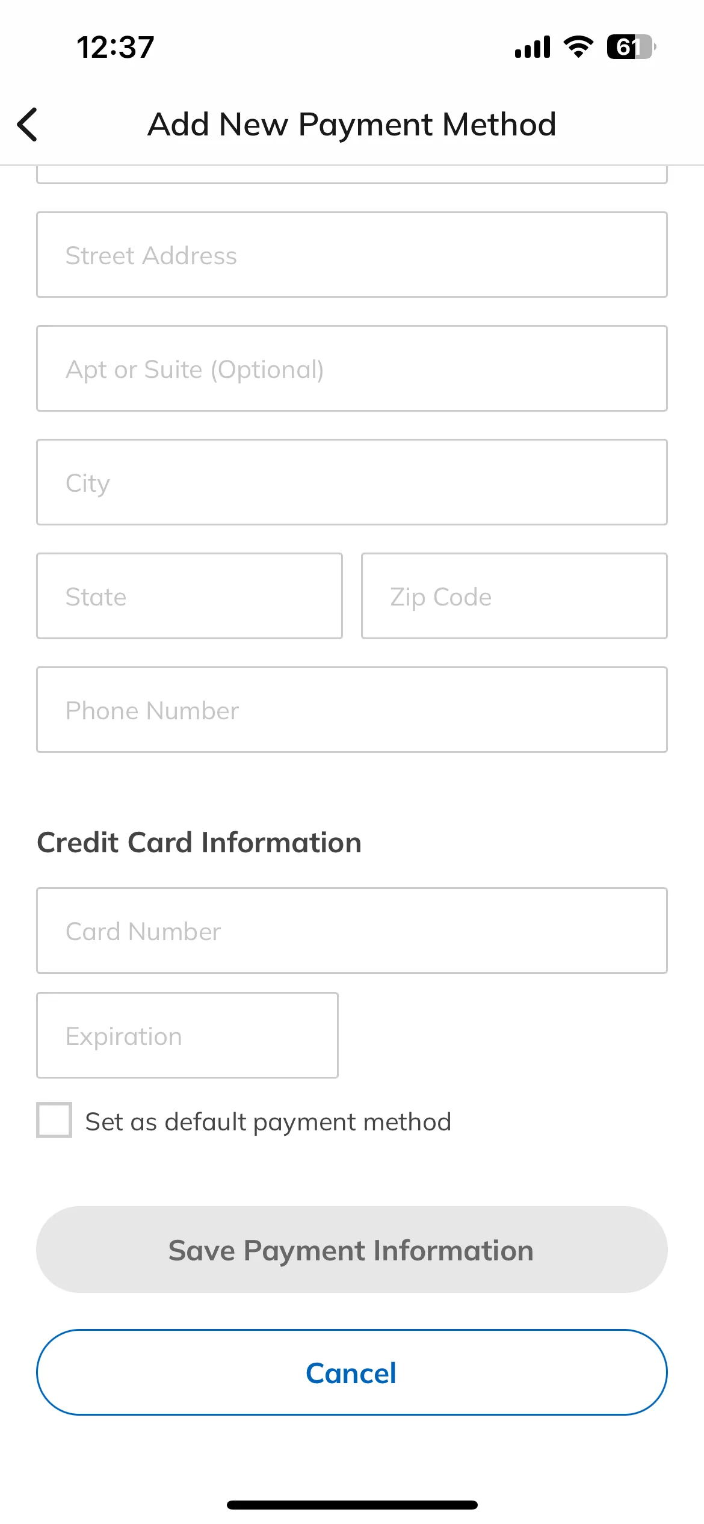Tap the back arrow icon
Image resolution: width=704 pixels, height=1524 pixels.
tap(27, 125)
